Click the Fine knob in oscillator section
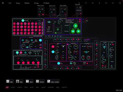 [x=70, y=47]
